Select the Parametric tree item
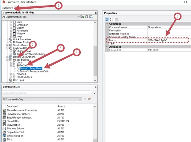 (22, 31)
